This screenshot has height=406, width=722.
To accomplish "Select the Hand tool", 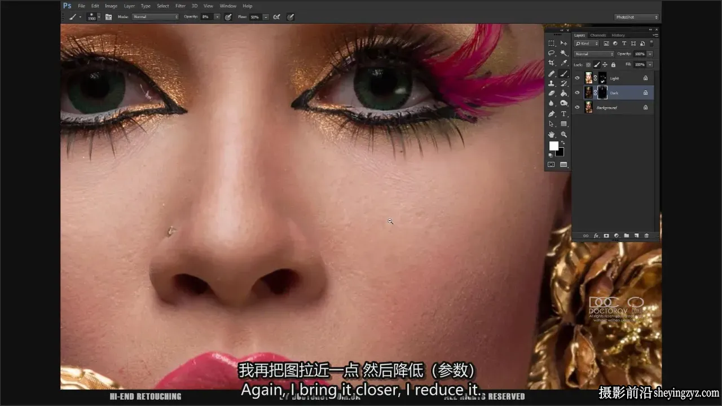I will (551, 134).
